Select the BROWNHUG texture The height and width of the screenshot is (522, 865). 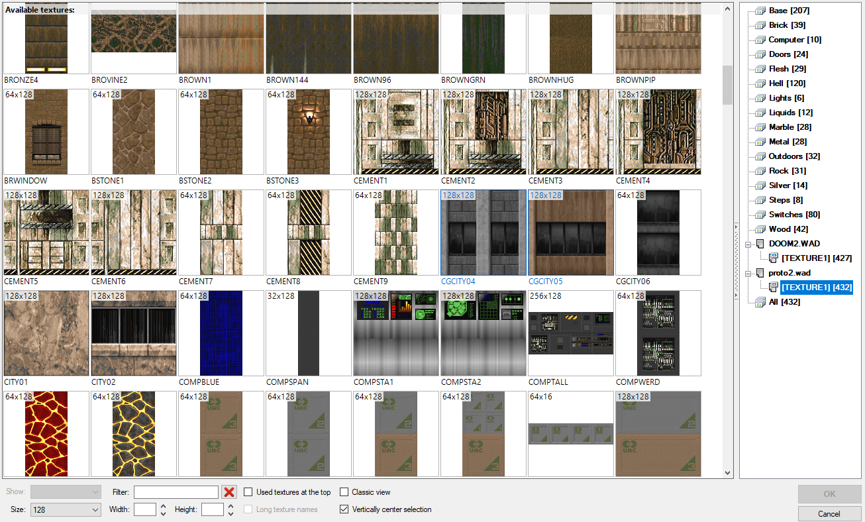pyautogui.click(x=570, y=38)
